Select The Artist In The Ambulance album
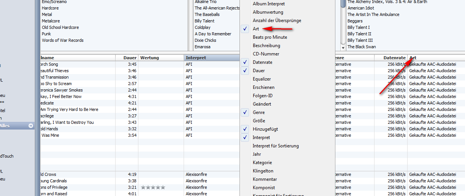Image resolution: width=465 pixels, height=196 pixels. [373, 14]
